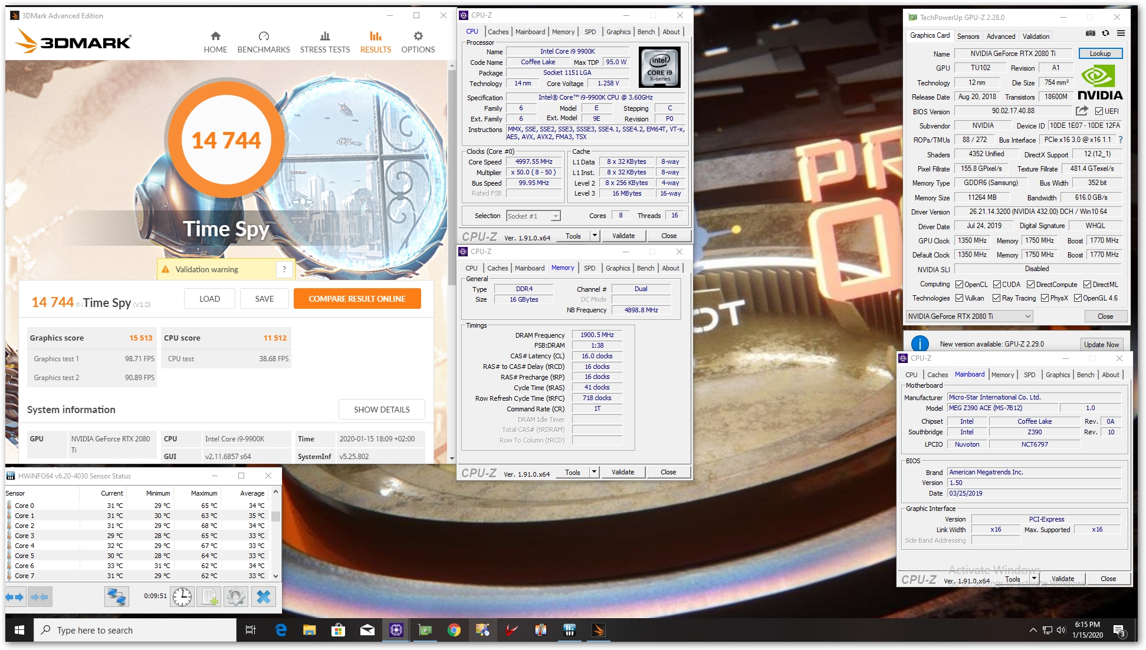Click the taskbar search box
Viewport: 1146px width, 650px height.
(x=135, y=630)
